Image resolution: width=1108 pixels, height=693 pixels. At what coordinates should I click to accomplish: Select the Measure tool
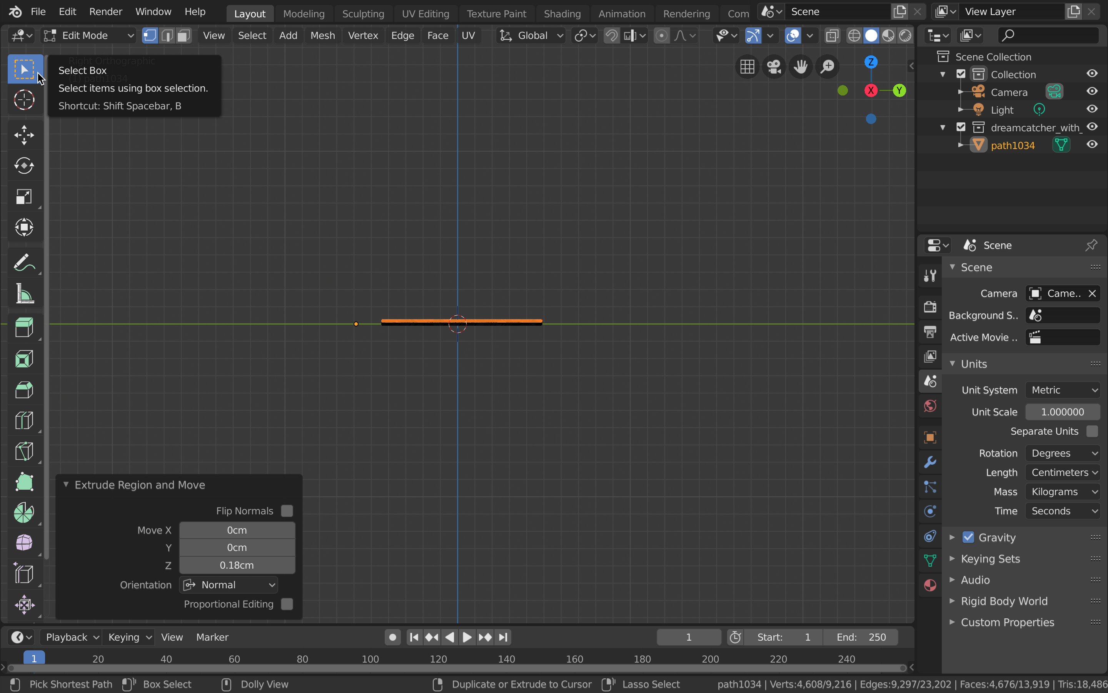click(x=24, y=293)
